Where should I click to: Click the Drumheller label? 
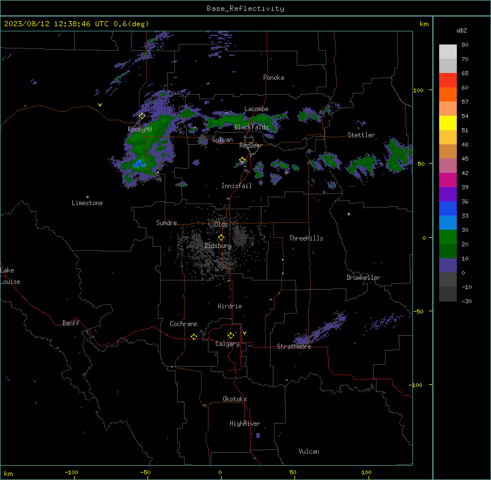point(363,278)
